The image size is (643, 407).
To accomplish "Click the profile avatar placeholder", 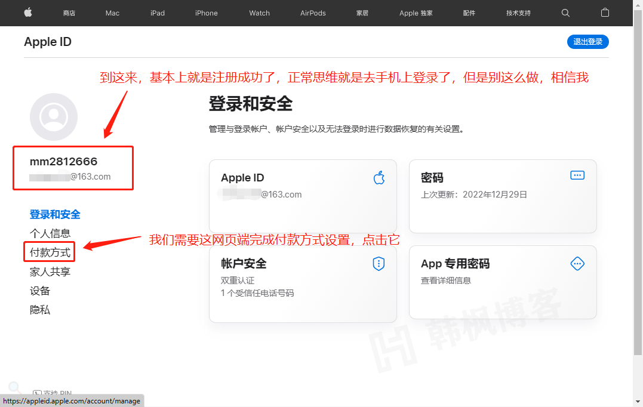I will click(x=54, y=117).
